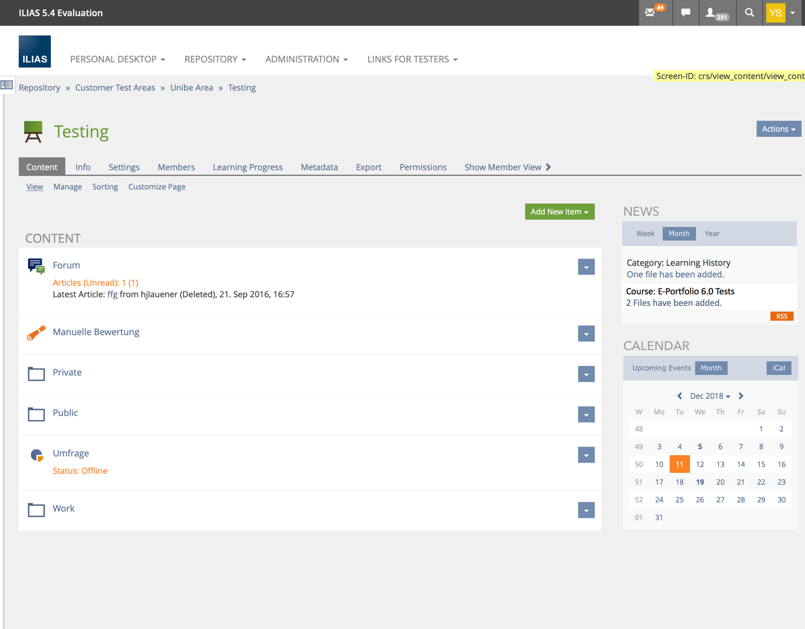Switch news period to Week

tap(645, 234)
